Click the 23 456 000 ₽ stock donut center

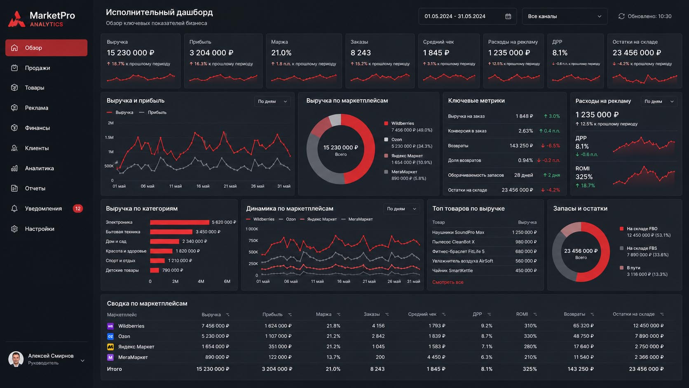click(x=581, y=251)
